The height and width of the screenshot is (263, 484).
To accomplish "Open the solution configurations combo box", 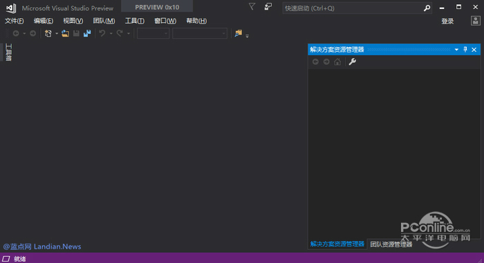I will point(153,33).
